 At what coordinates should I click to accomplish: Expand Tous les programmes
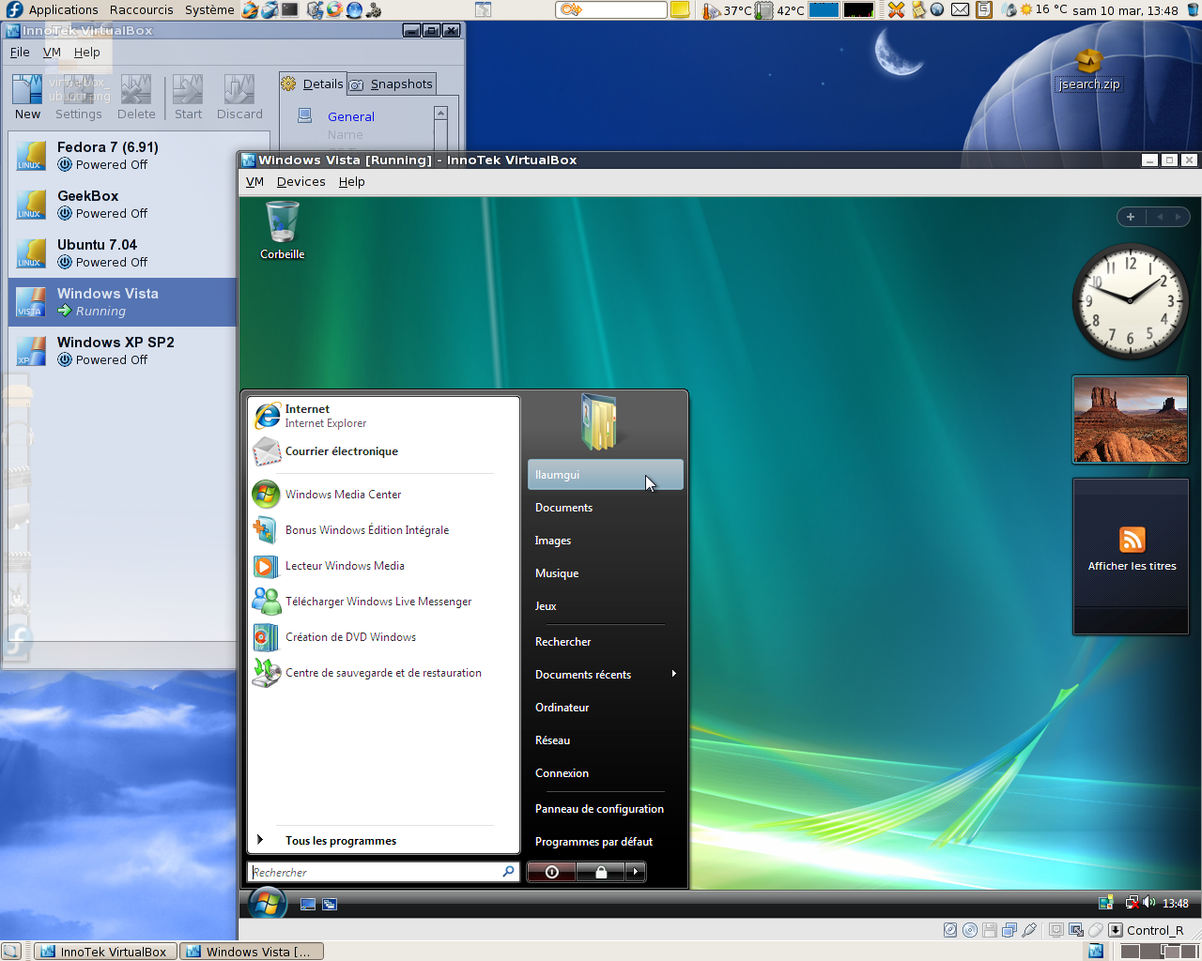(341, 840)
